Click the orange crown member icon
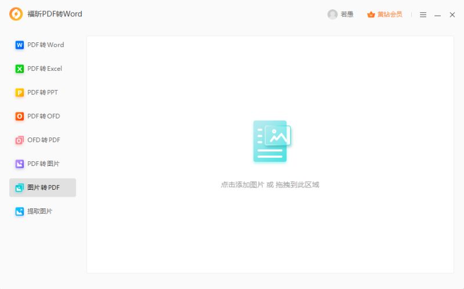Viewport: 464px width, 289px height. point(371,15)
